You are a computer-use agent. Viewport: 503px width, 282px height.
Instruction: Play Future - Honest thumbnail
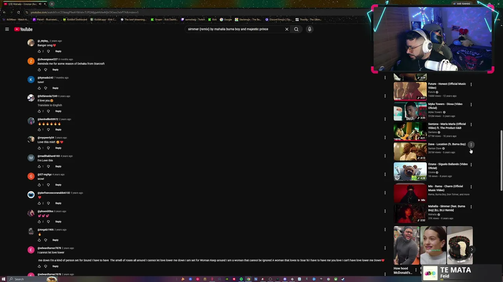point(410,91)
